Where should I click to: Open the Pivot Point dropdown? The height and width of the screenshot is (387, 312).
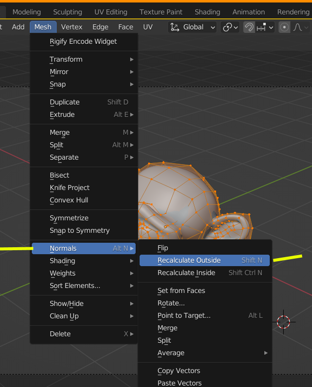(x=230, y=27)
